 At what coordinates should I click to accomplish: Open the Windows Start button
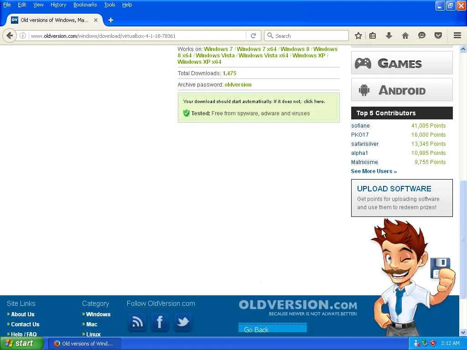(21, 344)
